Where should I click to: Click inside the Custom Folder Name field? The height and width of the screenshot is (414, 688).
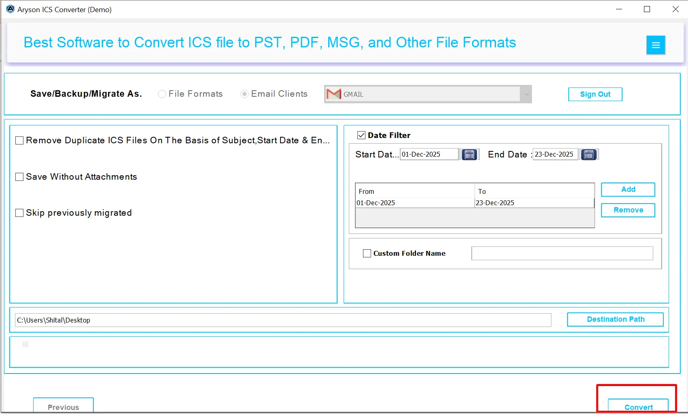[x=561, y=253]
